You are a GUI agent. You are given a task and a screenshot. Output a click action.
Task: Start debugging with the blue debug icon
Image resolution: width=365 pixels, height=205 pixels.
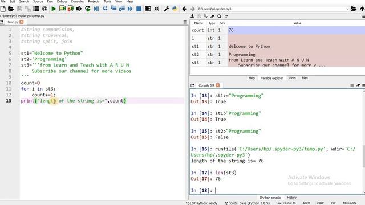pyautogui.click(x=96, y=9)
